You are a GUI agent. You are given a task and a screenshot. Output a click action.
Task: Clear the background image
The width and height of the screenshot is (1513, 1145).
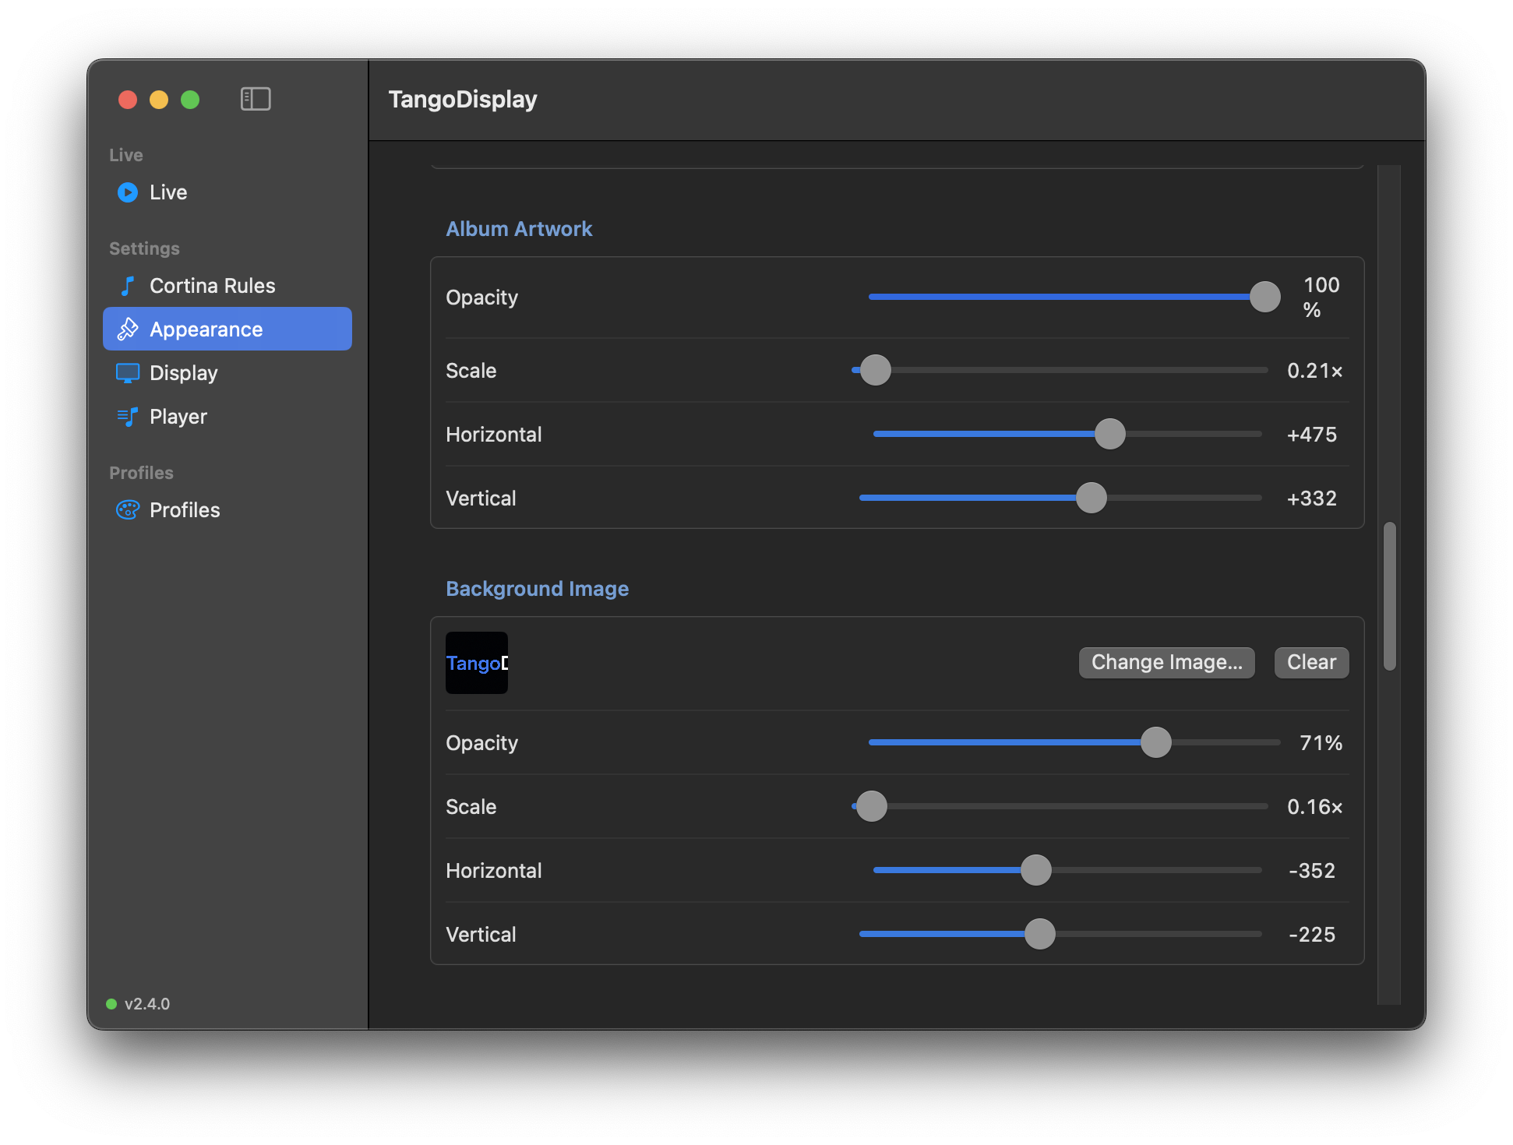click(1311, 663)
